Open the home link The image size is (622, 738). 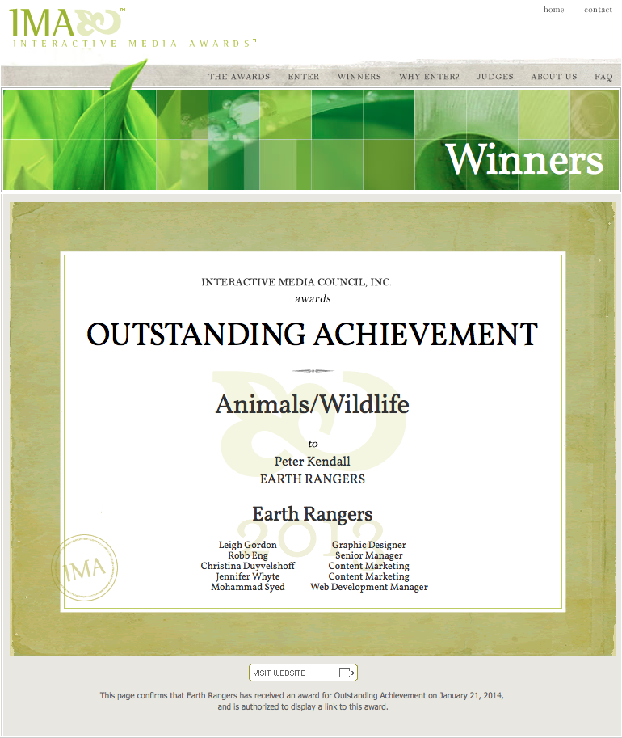click(554, 10)
